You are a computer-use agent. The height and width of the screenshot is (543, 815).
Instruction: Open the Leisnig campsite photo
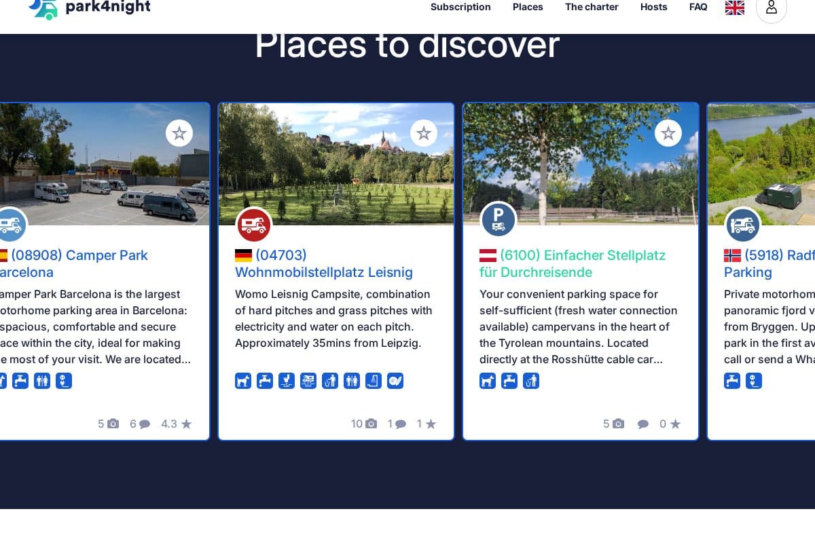(336, 164)
